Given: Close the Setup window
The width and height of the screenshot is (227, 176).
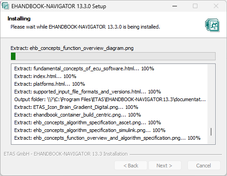Looking at the screenshot, I should [216, 6].
